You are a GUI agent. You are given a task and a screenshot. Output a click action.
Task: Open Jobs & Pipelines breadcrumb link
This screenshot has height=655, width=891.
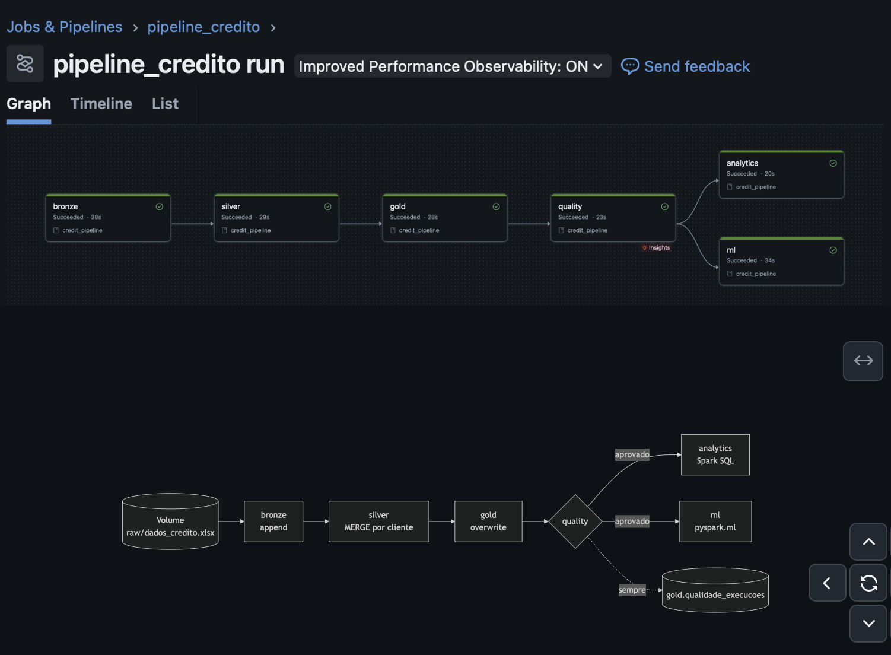pos(65,27)
